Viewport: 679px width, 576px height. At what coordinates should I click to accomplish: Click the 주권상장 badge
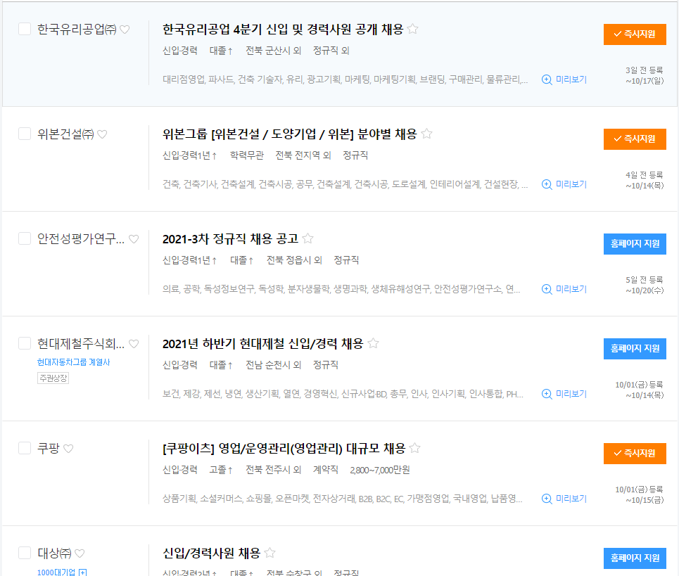tap(53, 378)
